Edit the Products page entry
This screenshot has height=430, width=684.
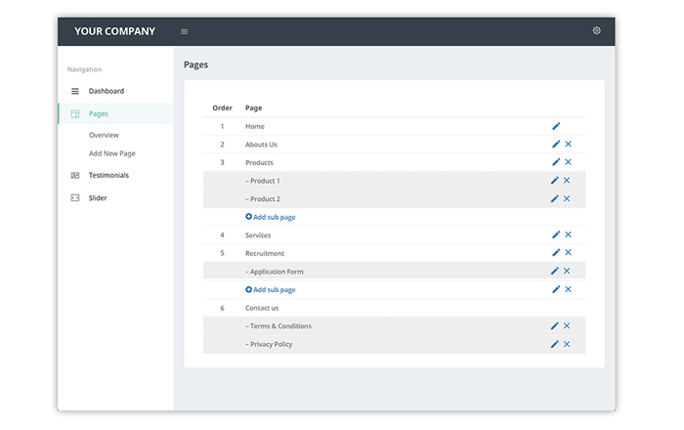(556, 162)
